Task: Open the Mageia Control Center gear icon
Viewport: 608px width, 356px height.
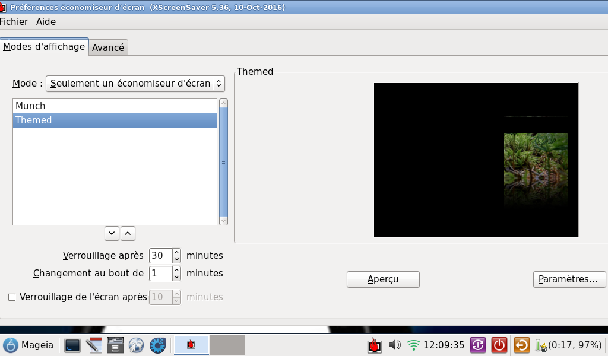Action: (x=157, y=345)
